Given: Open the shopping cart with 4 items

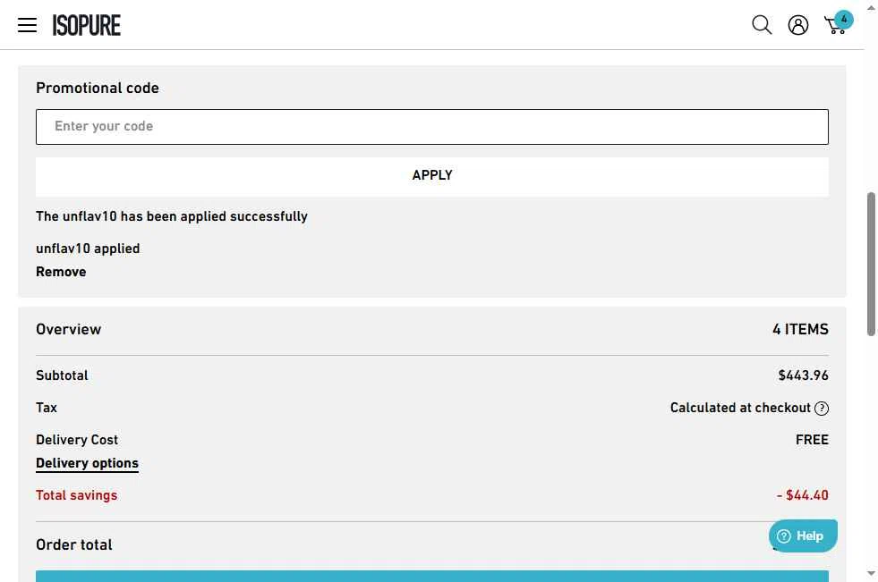Looking at the screenshot, I should coord(839,23).
